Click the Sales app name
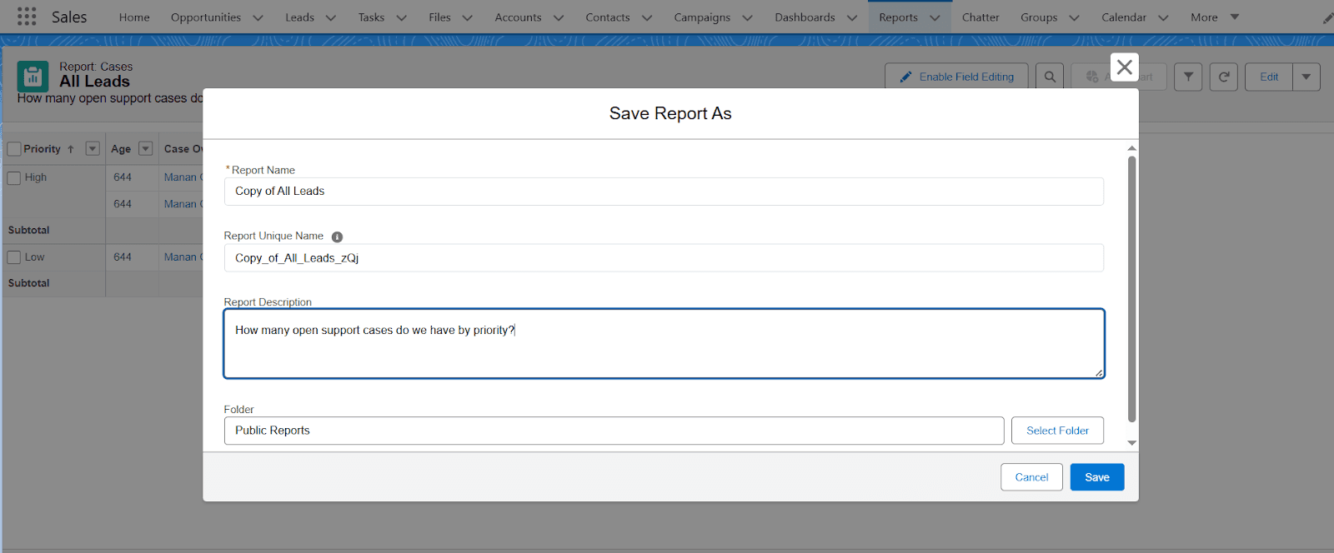Screen dimensions: 1334x553 (x=69, y=17)
